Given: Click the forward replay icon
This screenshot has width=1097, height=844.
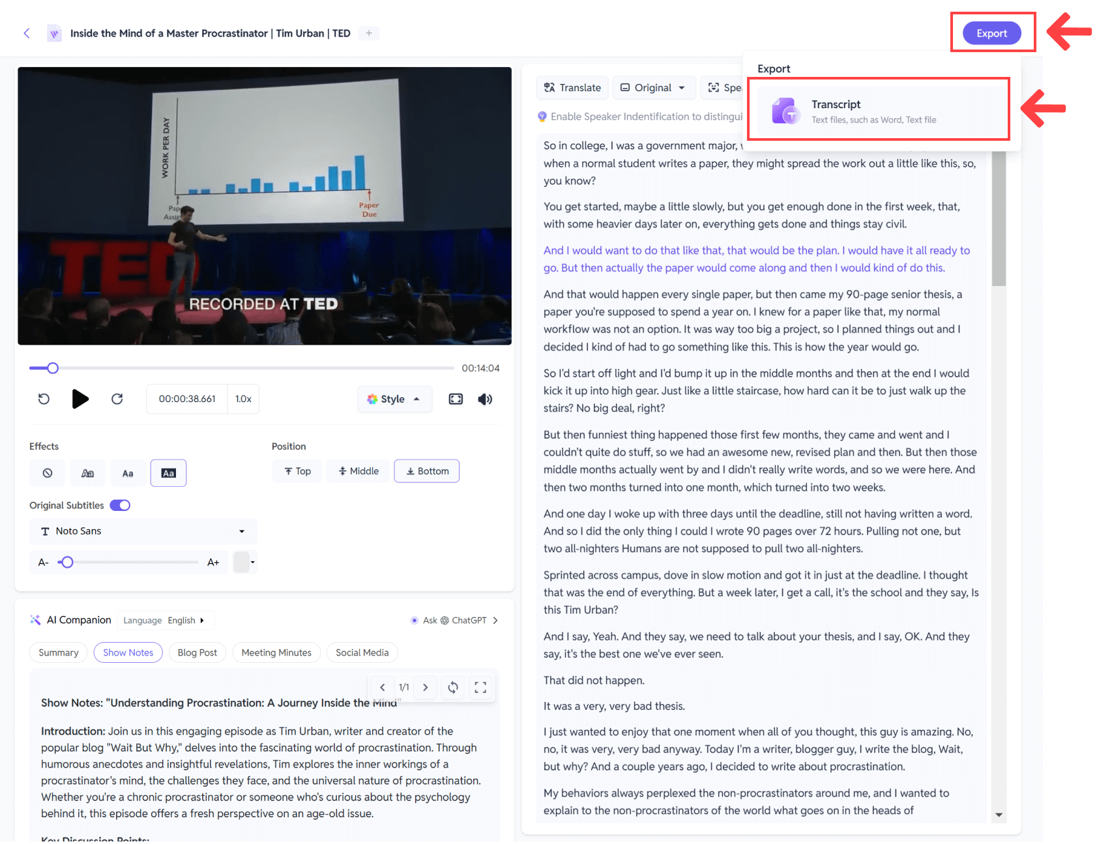Looking at the screenshot, I should (117, 399).
